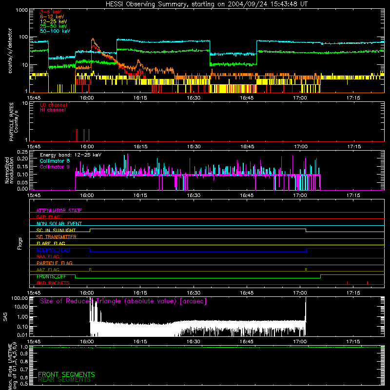Click the 'BAD PACKETS' flag label
The height and width of the screenshot is (390, 390).
tap(53, 283)
